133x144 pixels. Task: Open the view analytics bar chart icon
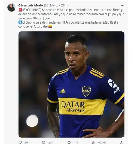[x=94, y=142]
